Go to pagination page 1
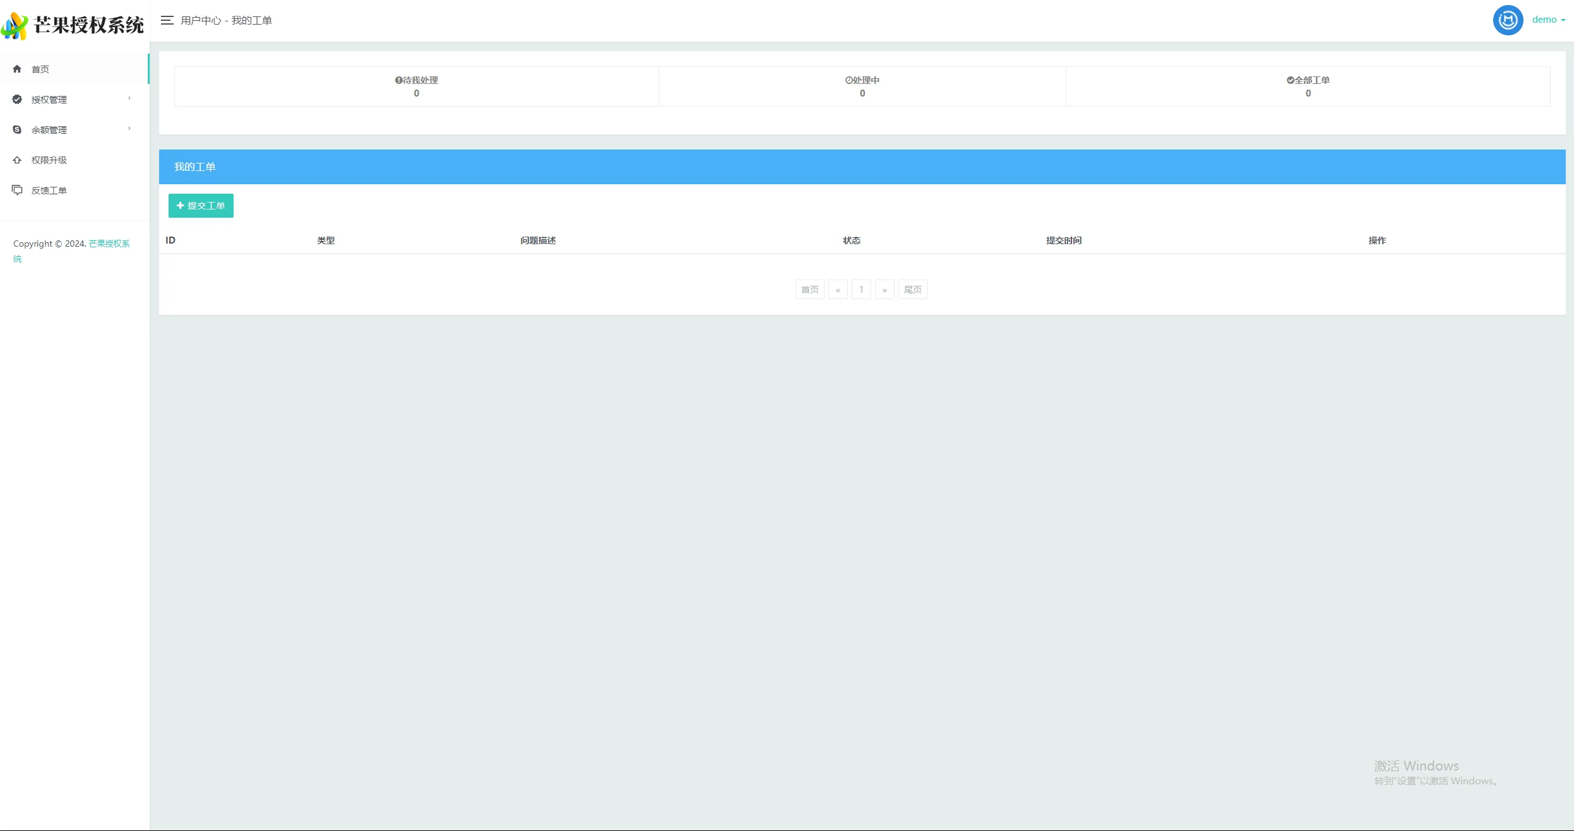Image resolution: width=1574 pixels, height=831 pixels. pyautogui.click(x=861, y=290)
